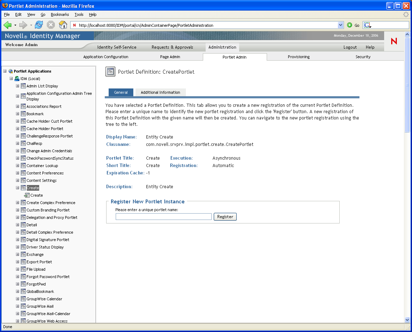The height and width of the screenshot is (332, 412).
Task: Switch to Additional Information tab
Action: pos(160,92)
